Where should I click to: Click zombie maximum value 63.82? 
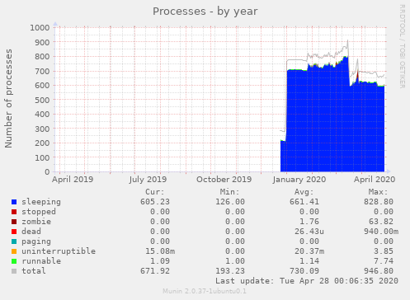[381, 222]
